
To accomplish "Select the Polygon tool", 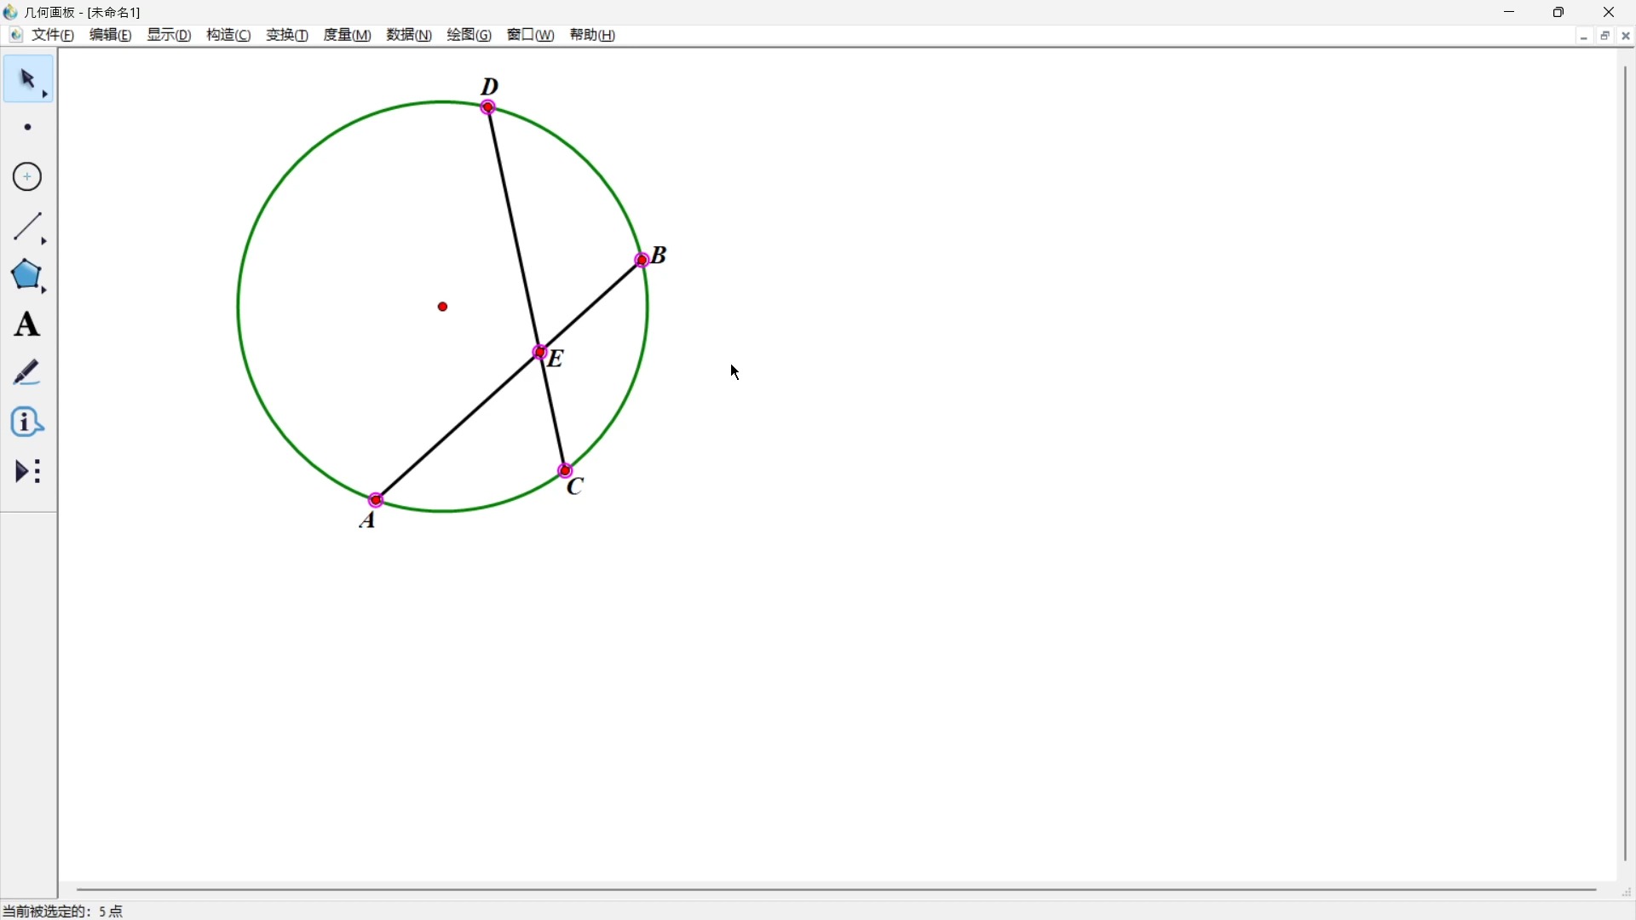I will click(28, 276).
